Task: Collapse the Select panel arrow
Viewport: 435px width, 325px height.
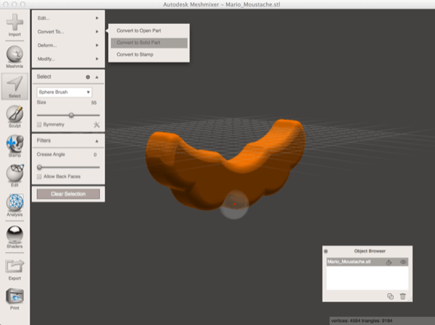Action: click(x=97, y=77)
